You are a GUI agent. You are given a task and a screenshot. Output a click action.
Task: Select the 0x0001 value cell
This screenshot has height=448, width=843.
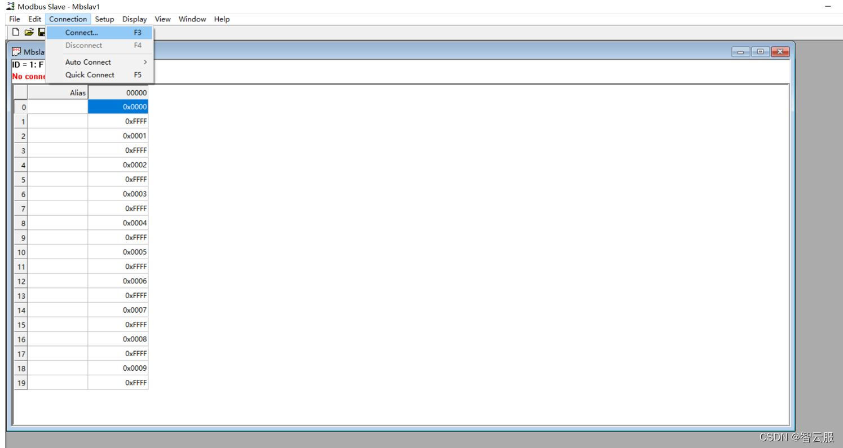click(x=118, y=136)
